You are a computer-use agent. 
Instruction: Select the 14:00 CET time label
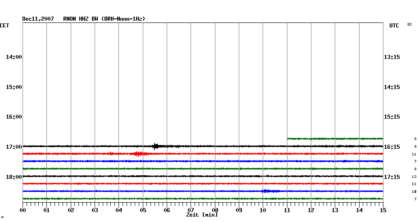tap(14, 57)
